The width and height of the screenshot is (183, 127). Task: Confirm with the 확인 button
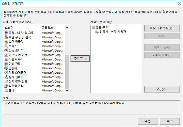click(148, 121)
